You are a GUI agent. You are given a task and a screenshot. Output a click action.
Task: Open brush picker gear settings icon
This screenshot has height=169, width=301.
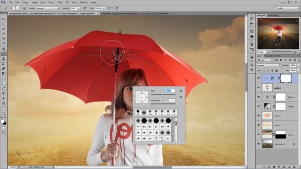pyautogui.click(x=181, y=91)
